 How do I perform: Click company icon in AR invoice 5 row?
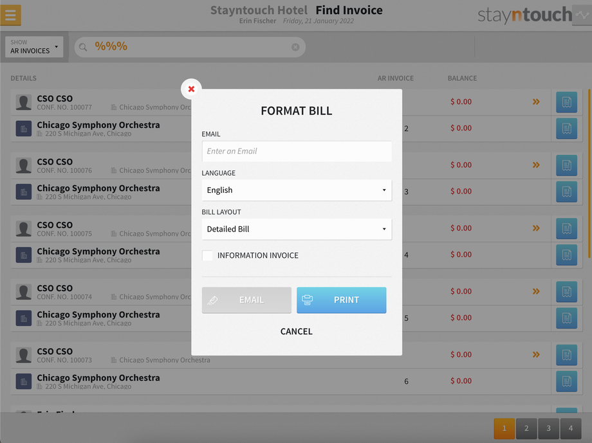[23, 318]
